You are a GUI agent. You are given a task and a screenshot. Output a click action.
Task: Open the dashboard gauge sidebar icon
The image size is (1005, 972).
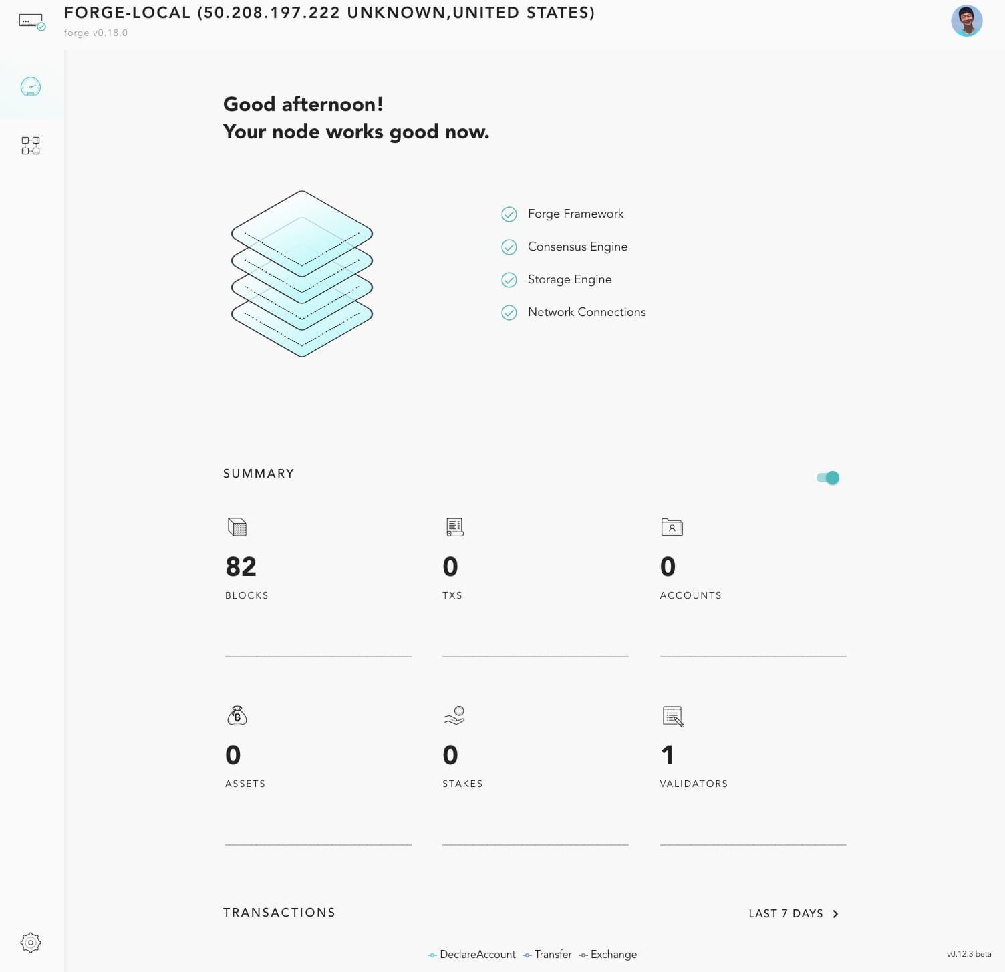coord(31,87)
